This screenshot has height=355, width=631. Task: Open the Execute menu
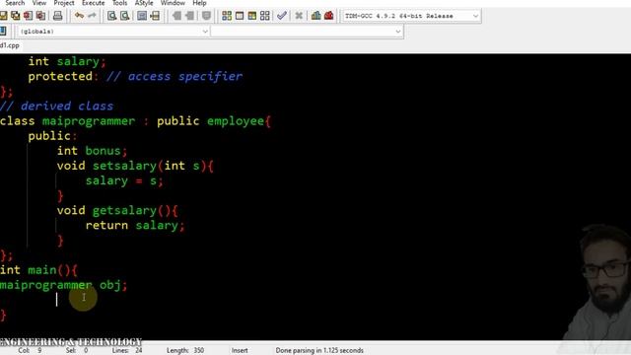pos(93,3)
